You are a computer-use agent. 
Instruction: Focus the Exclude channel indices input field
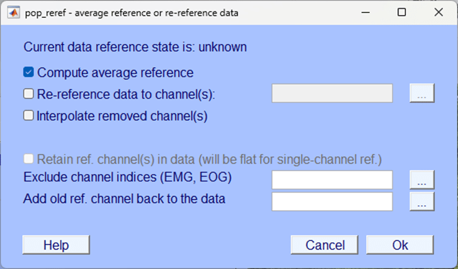click(x=332, y=180)
